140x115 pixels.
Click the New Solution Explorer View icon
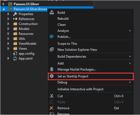(x=52, y=49)
